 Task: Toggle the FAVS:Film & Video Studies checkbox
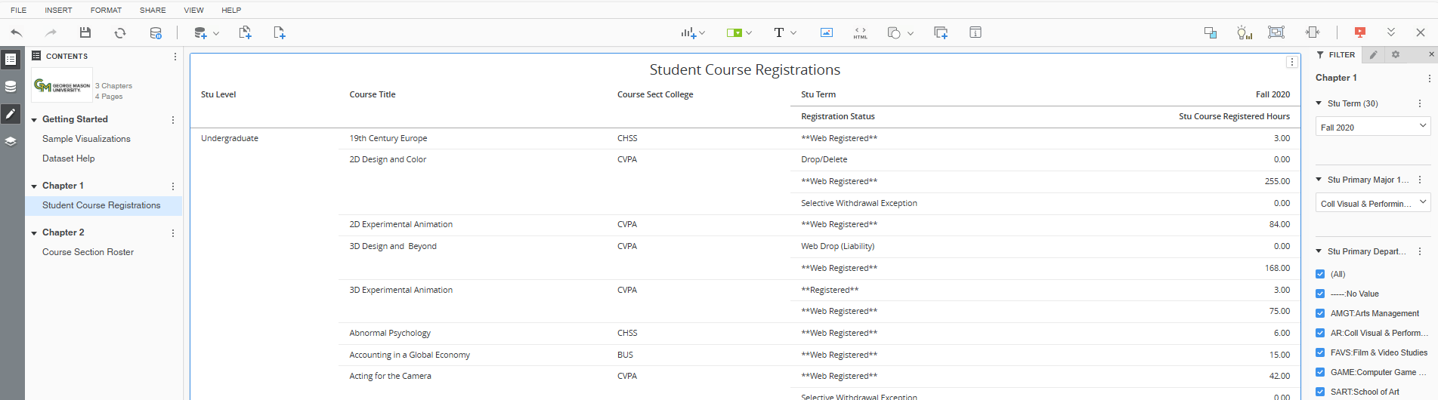click(x=1320, y=352)
